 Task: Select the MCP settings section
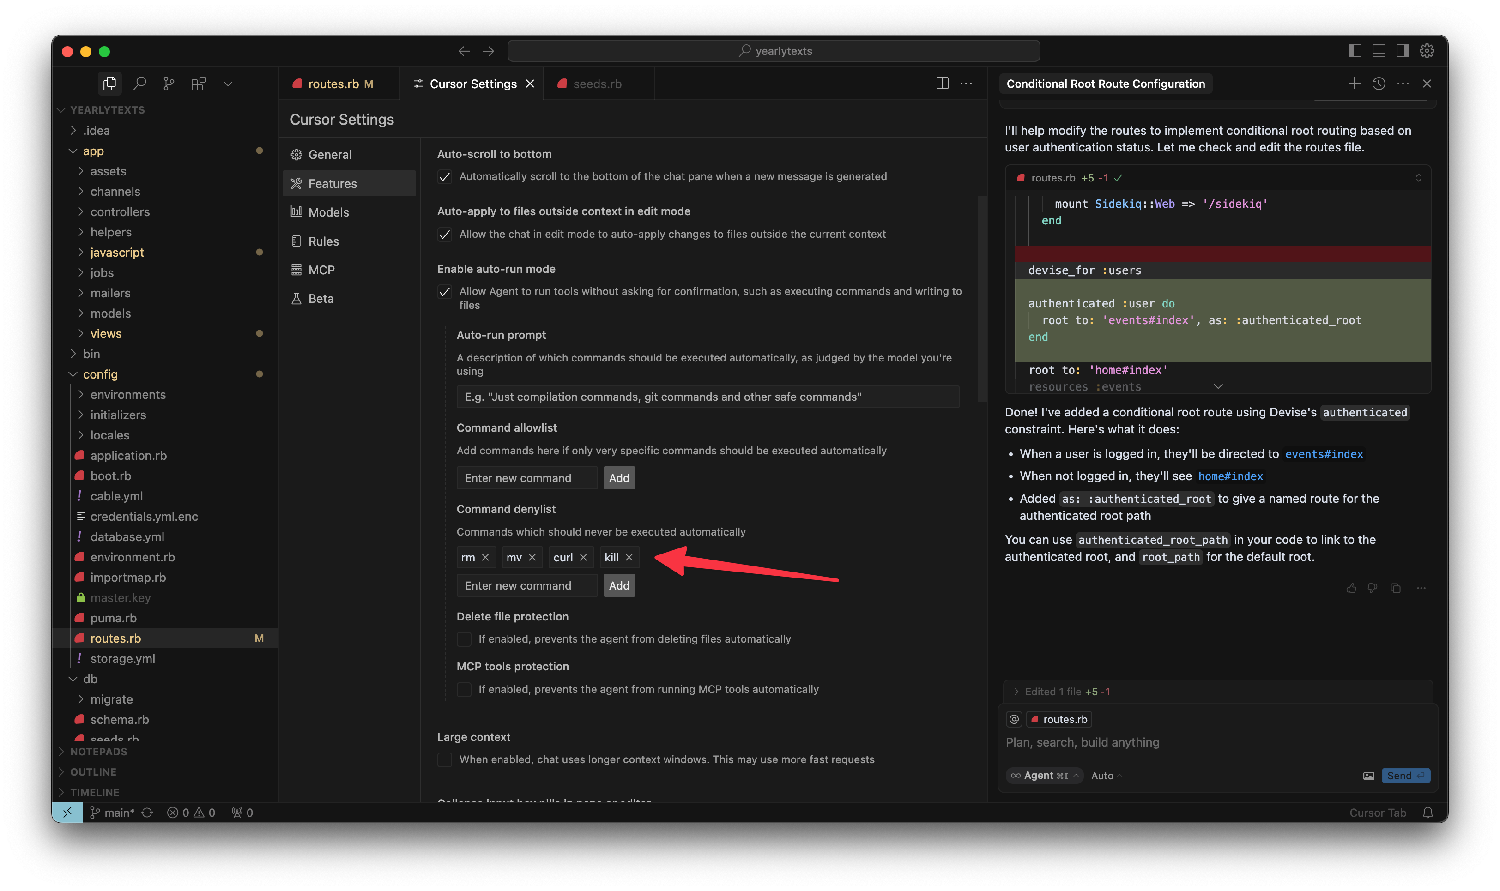[x=321, y=270]
